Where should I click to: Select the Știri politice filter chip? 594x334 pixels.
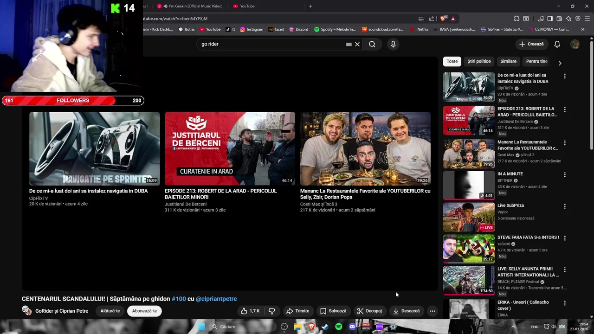click(479, 61)
